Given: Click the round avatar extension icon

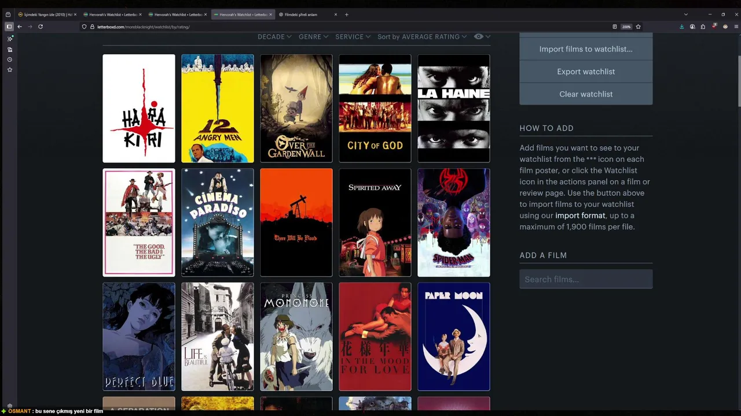Looking at the screenshot, I should [725, 27].
